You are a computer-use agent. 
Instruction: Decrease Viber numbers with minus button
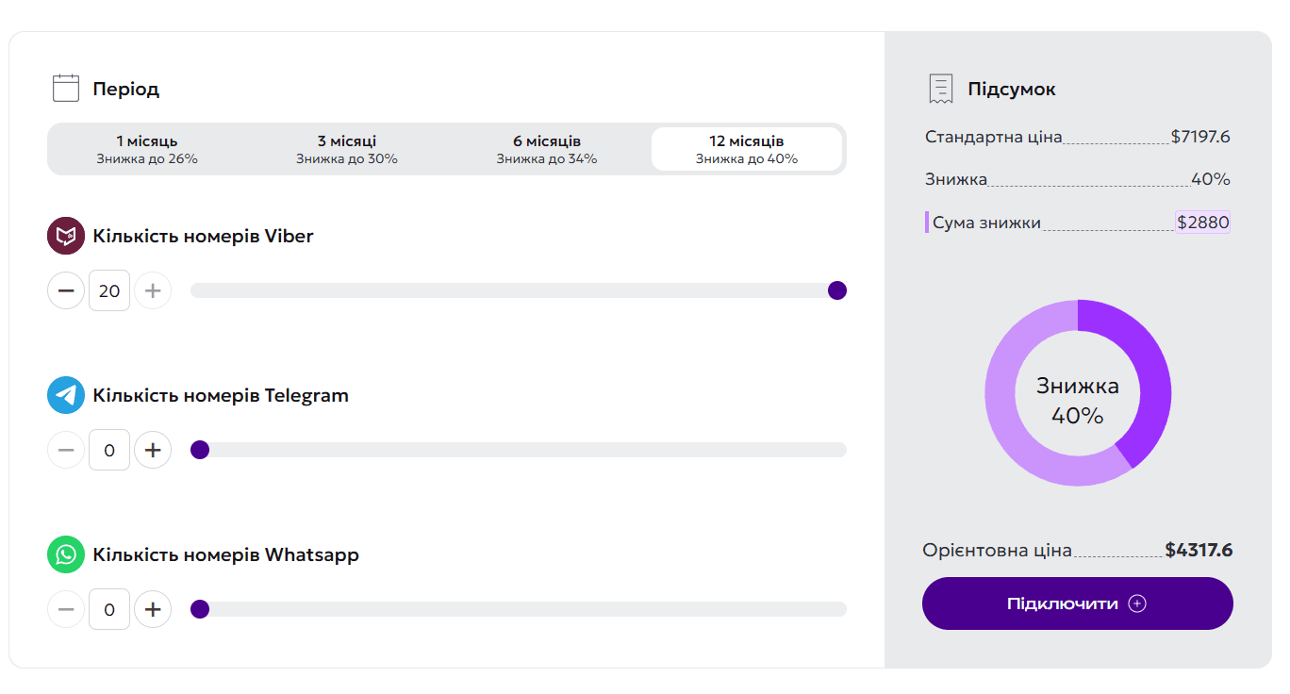point(66,290)
